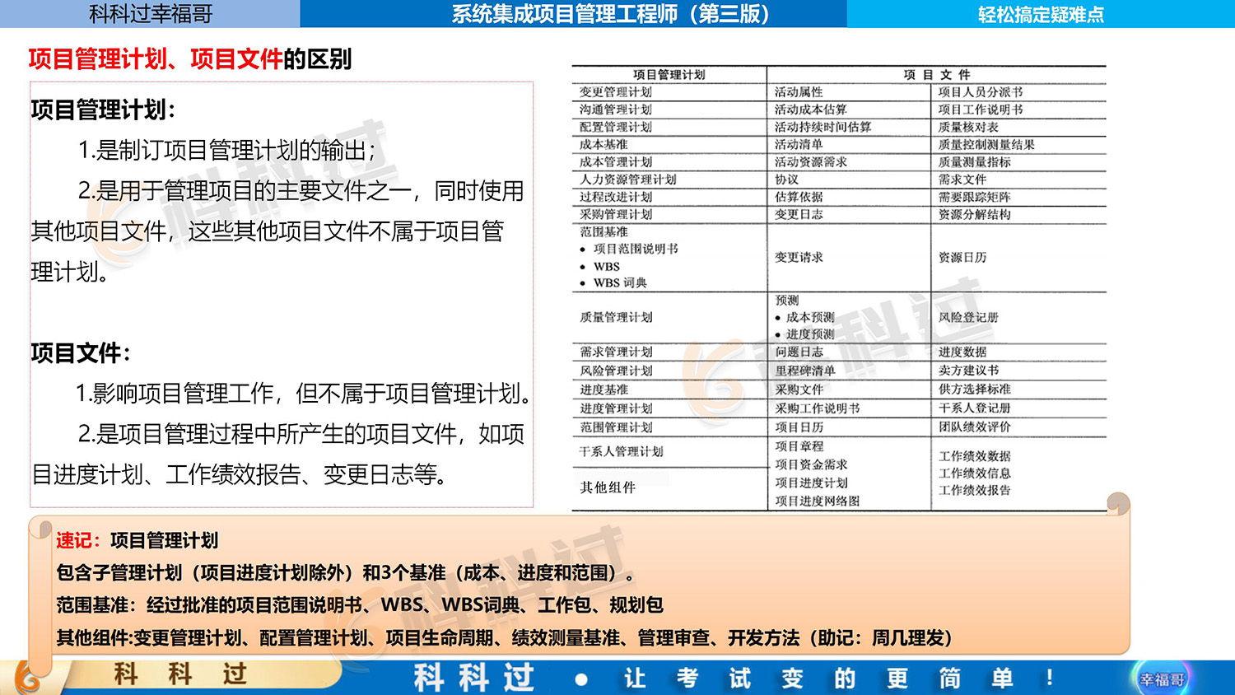The height and width of the screenshot is (695, 1235).
Task: Click the line starting 1.影响项目管理工作
Action: tap(302, 393)
